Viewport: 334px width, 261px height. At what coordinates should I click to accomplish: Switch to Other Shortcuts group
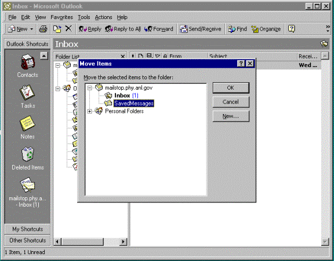27,240
